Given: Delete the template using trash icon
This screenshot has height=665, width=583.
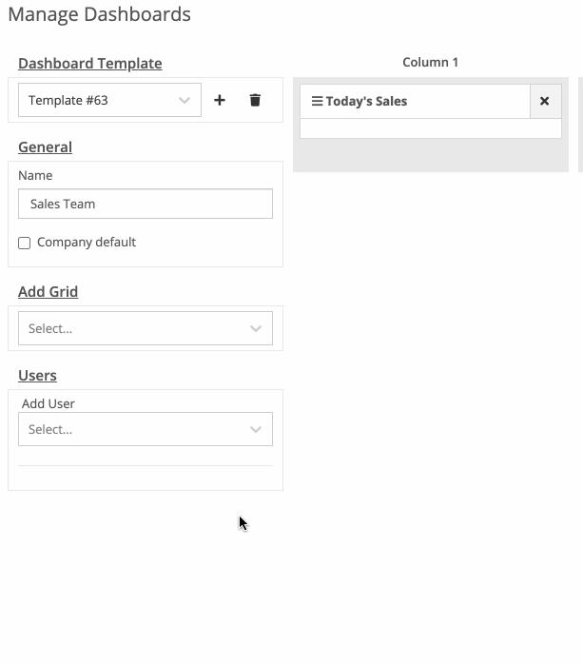Looking at the screenshot, I should (255, 100).
